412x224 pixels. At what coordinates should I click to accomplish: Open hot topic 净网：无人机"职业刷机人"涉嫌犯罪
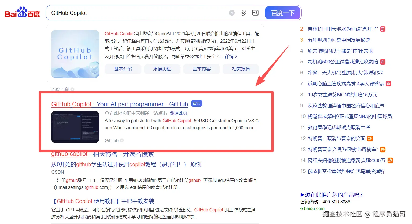click(345, 73)
